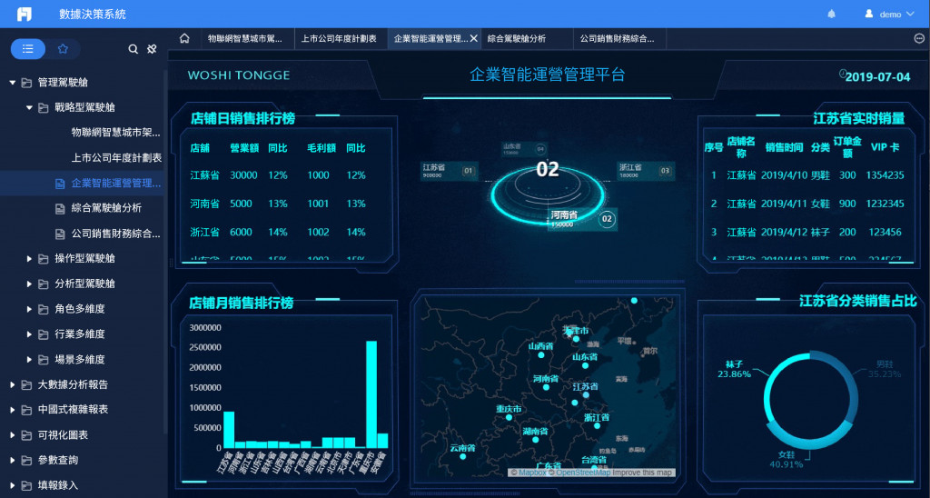The image size is (930, 498).
Task: Expand the 分析型駕駛艙 folder arrow
Action: 29,284
